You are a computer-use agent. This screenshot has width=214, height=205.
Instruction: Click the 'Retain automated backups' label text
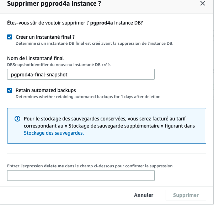[46, 90]
